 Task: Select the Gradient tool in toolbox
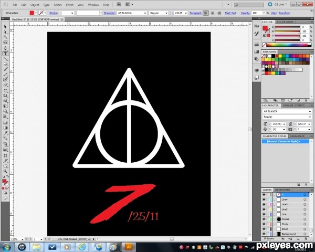click(5, 128)
